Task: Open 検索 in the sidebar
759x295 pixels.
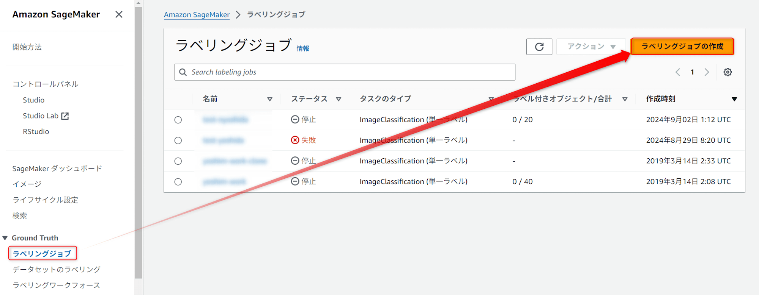Action: pos(19,216)
